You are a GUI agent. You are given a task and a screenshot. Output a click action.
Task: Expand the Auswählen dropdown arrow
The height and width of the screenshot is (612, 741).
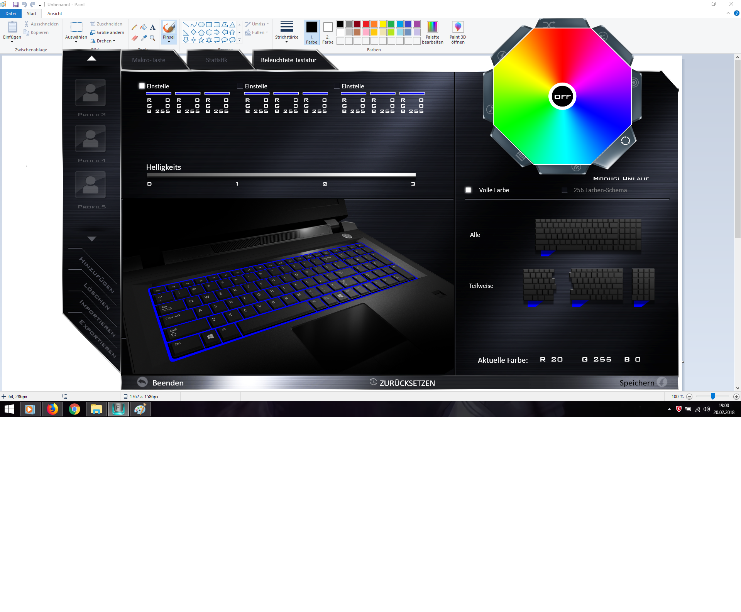point(76,42)
